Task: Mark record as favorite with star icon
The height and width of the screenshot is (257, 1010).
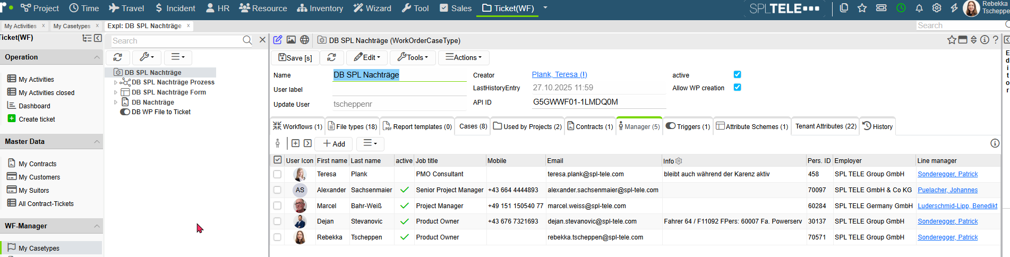Action: coord(952,40)
